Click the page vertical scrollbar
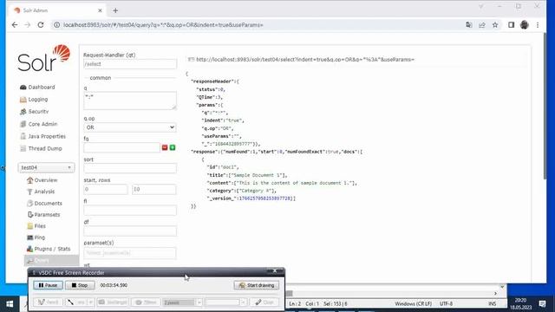555x312 pixels. [545, 106]
